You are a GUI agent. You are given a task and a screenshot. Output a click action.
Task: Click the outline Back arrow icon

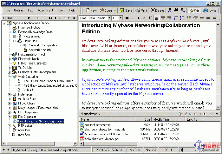click(29, 18)
